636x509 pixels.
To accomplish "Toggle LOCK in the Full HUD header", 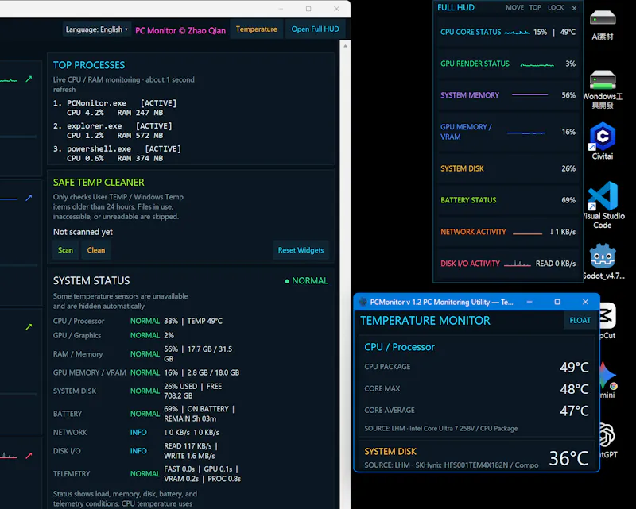I will pyautogui.click(x=555, y=7).
